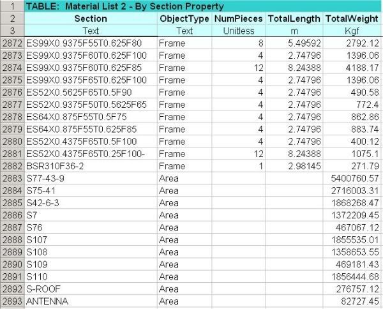The image size is (383, 309).
Task: Select total length value 5.49592
Action: click(294, 43)
